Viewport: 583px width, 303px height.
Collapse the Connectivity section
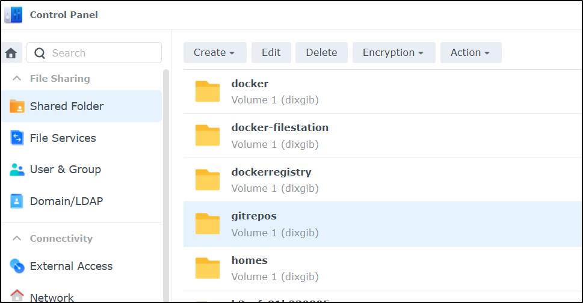click(x=17, y=238)
